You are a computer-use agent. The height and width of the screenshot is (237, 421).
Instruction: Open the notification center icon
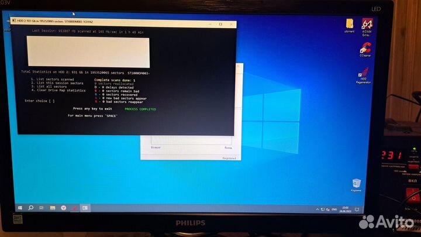(357, 209)
